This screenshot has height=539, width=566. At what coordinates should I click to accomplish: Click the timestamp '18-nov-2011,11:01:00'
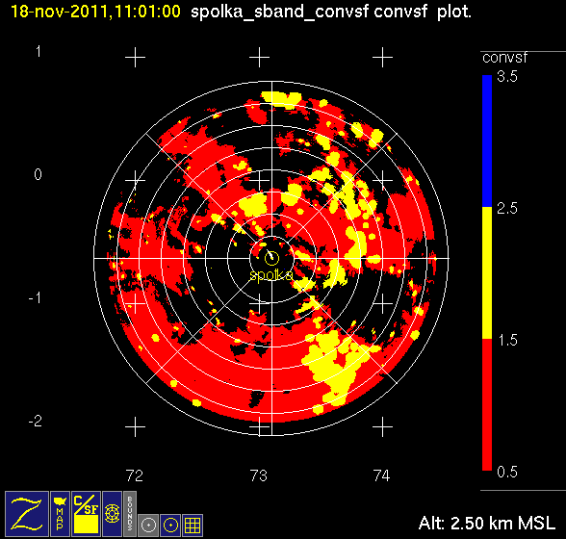(x=95, y=12)
